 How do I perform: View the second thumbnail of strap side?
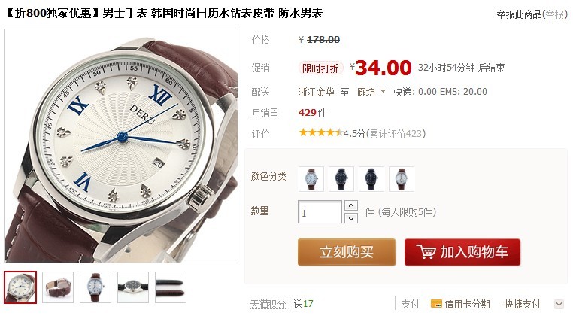[x=58, y=287]
